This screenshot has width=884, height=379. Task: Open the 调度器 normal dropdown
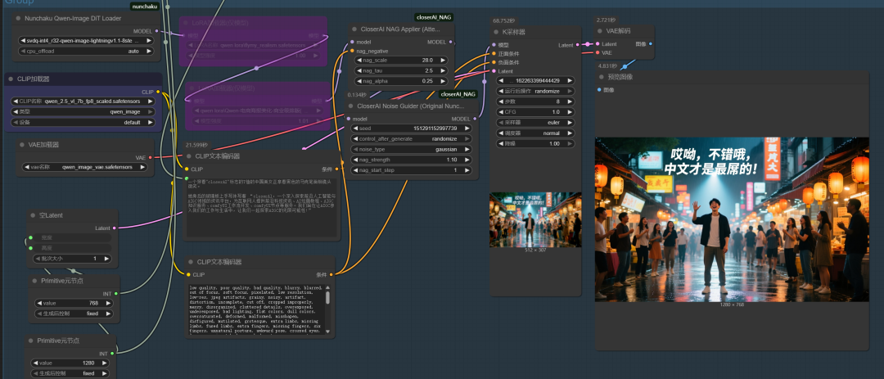[535, 133]
